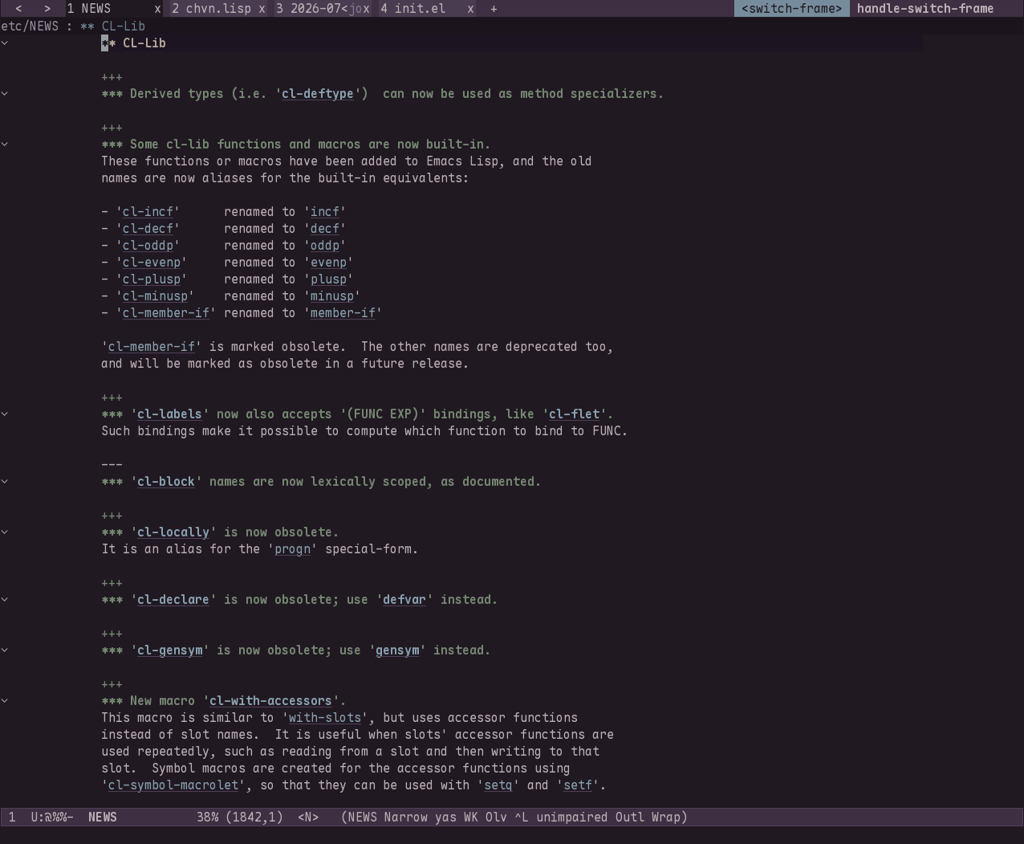The width and height of the screenshot is (1024, 844).
Task: Follow the cl-evenp link
Action: pos(152,263)
